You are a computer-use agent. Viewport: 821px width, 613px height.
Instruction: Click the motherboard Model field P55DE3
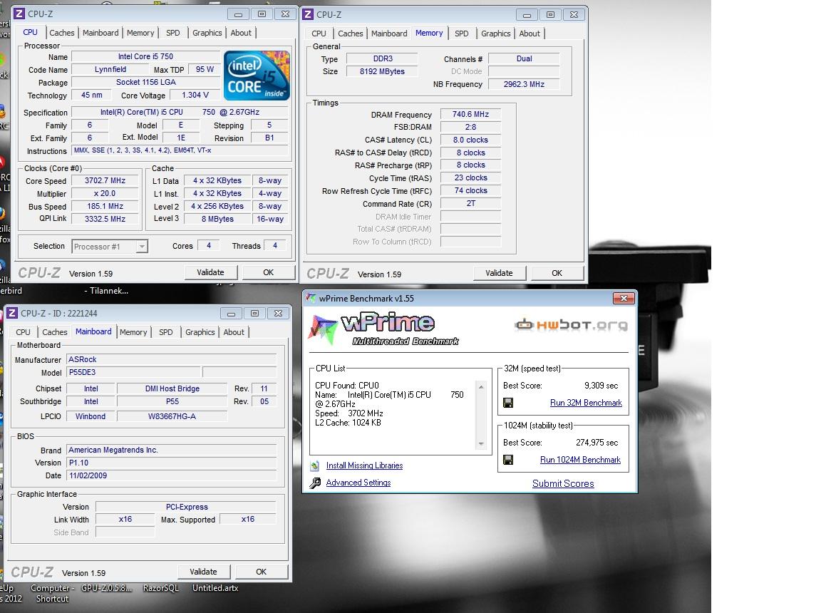(x=134, y=373)
